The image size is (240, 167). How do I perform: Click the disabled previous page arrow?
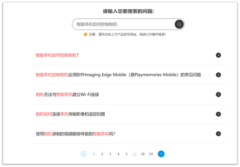tap(84, 154)
